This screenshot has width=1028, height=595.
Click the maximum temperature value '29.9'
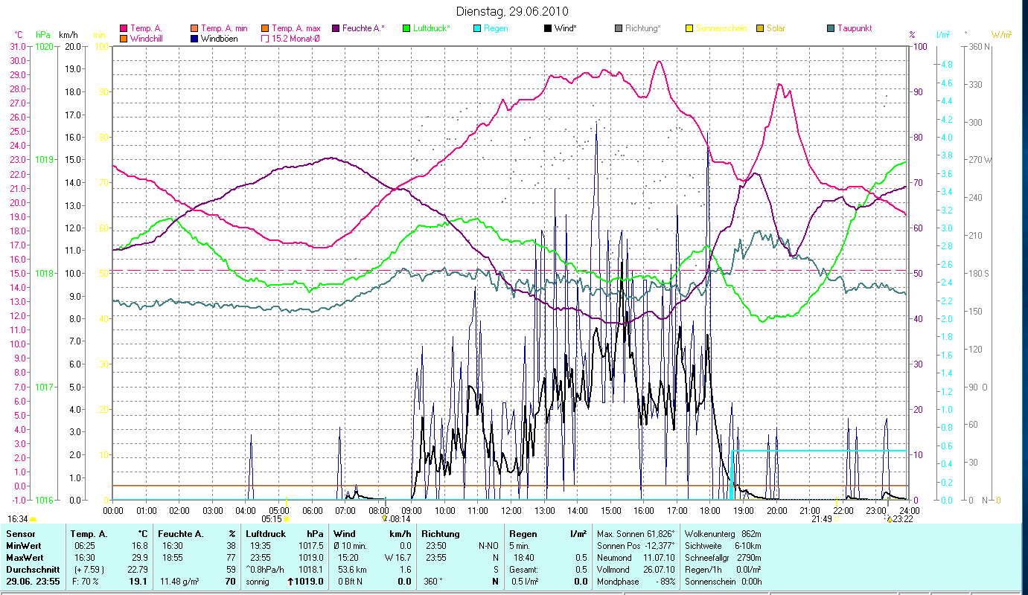139,558
